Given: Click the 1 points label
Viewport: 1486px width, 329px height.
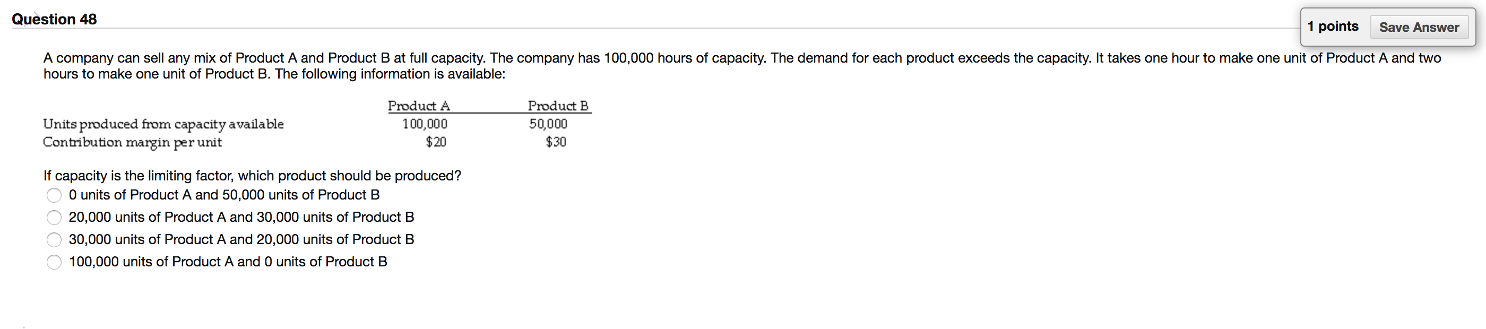Looking at the screenshot, I should (1334, 26).
